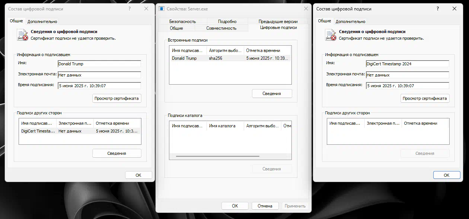Switch to Совместимость tab

221,28
